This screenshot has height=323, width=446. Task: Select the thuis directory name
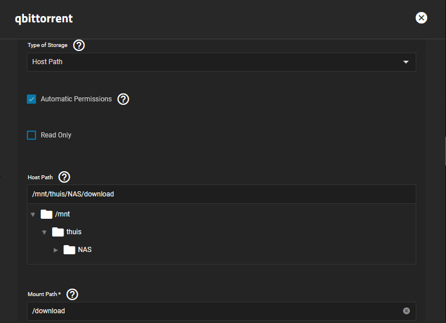74,232
